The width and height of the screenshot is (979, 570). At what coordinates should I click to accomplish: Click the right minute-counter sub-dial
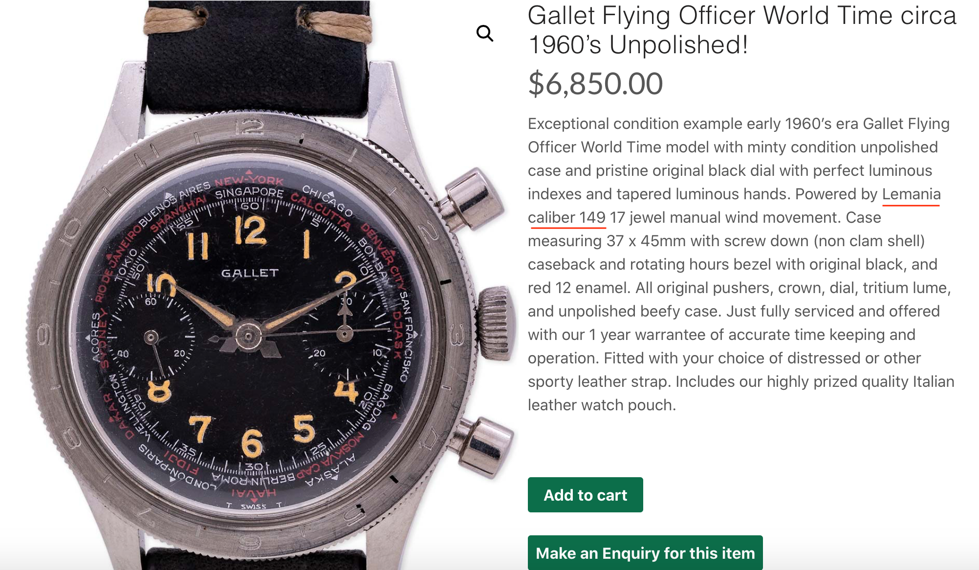tap(345, 335)
